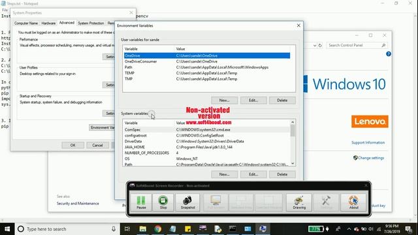
Task: Click Edit under System variables
Action: 253,174
